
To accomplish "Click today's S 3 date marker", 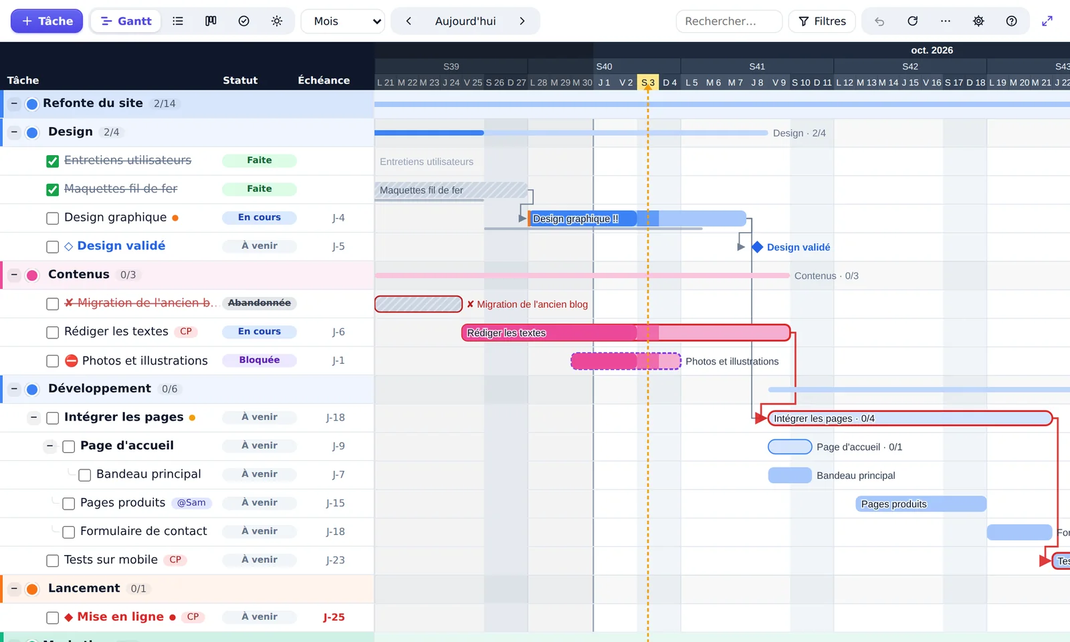I will (x=648, y=82).
